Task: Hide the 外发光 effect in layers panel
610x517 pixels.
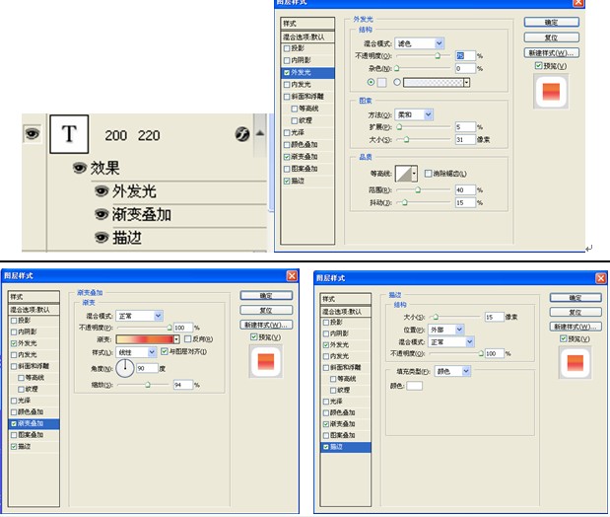Action: 101,191
